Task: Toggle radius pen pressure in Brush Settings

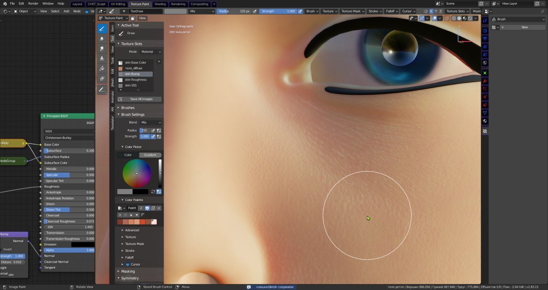Action: tap(153, 130)
